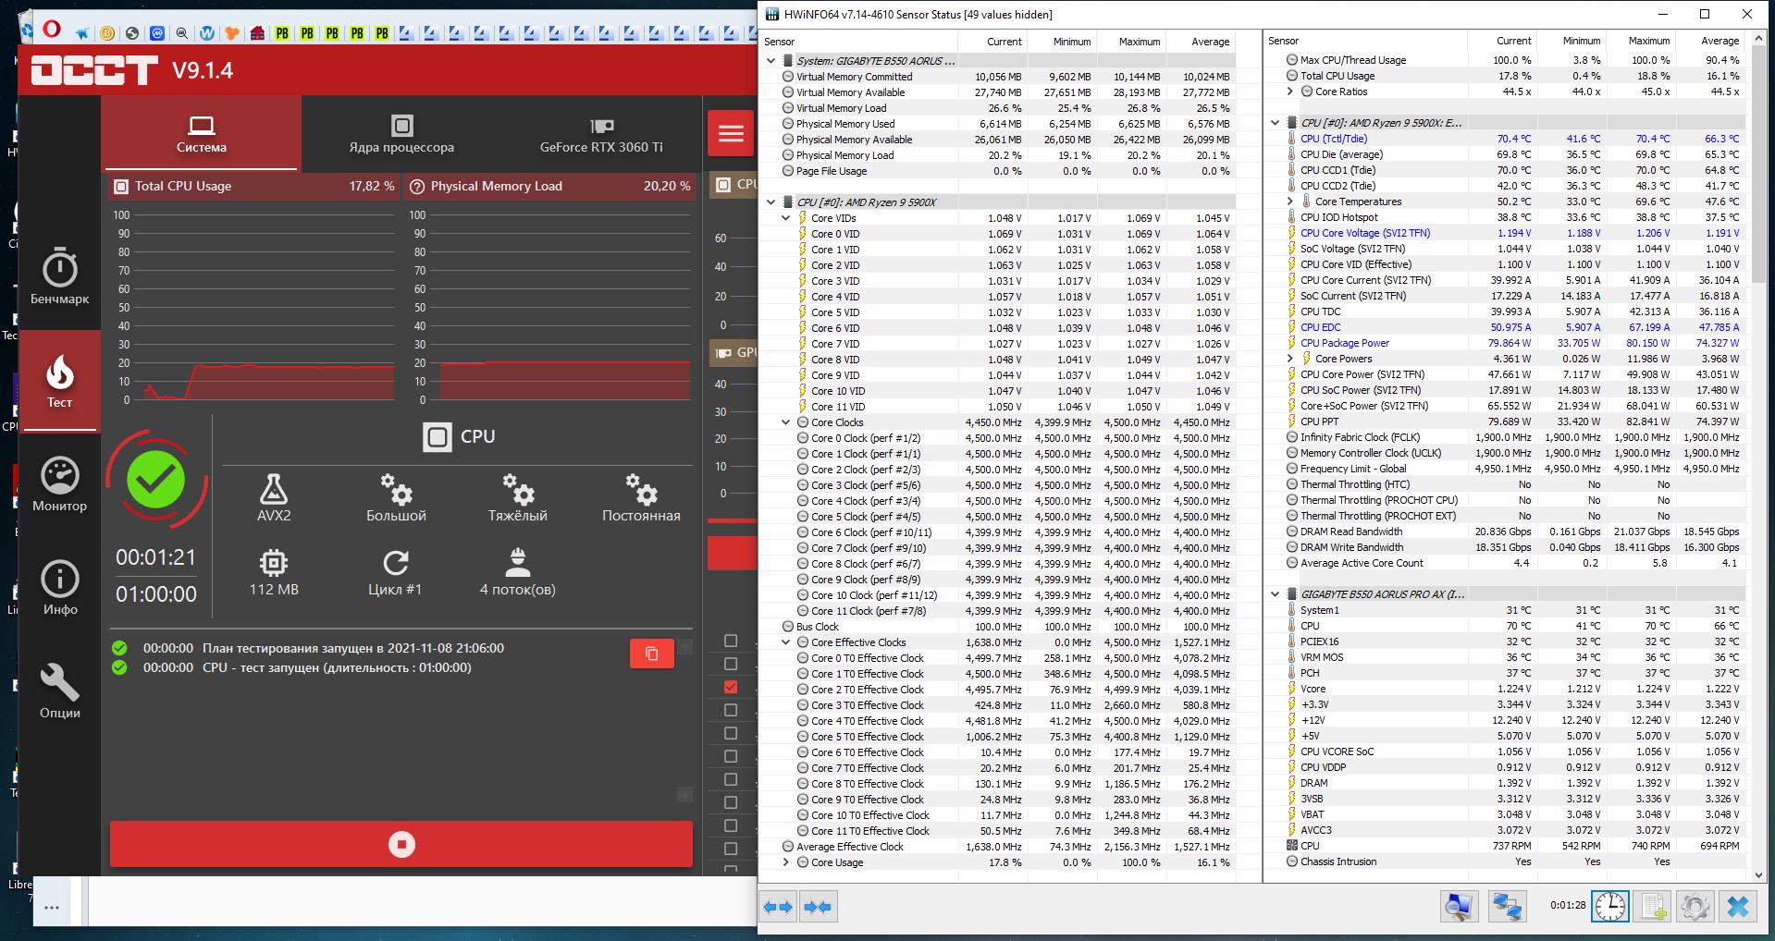Collapse the CPU [#0]: AMD Ryzen 9 5900X group

coord(770,202)
